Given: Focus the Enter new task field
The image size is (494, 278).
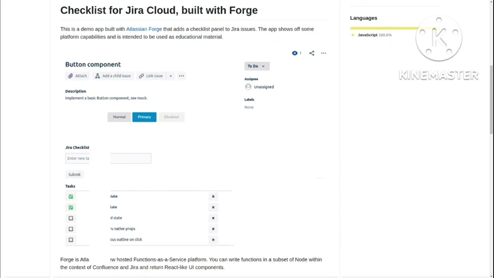Looking at the screenshot, I should click(x=108, y=158).
